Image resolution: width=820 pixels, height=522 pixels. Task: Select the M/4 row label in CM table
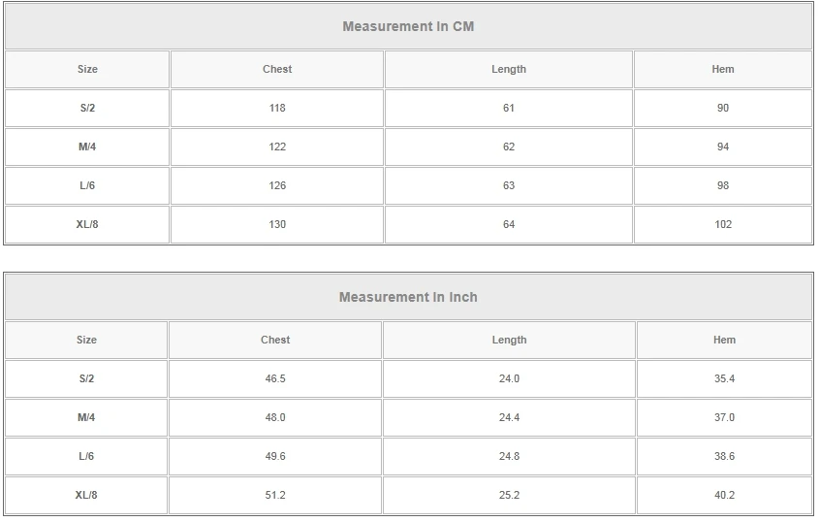pos(87,147)
